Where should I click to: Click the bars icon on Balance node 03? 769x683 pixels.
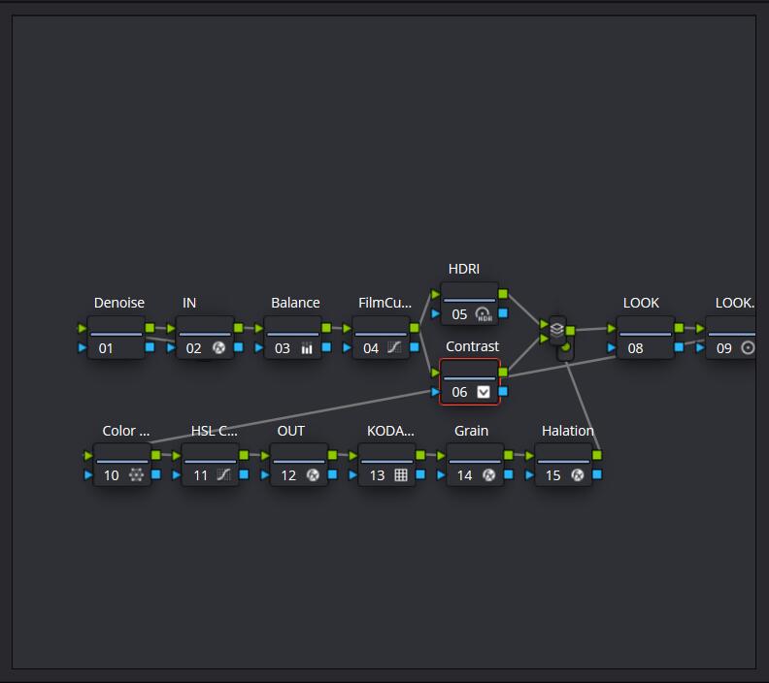click(x=307, y=348)
